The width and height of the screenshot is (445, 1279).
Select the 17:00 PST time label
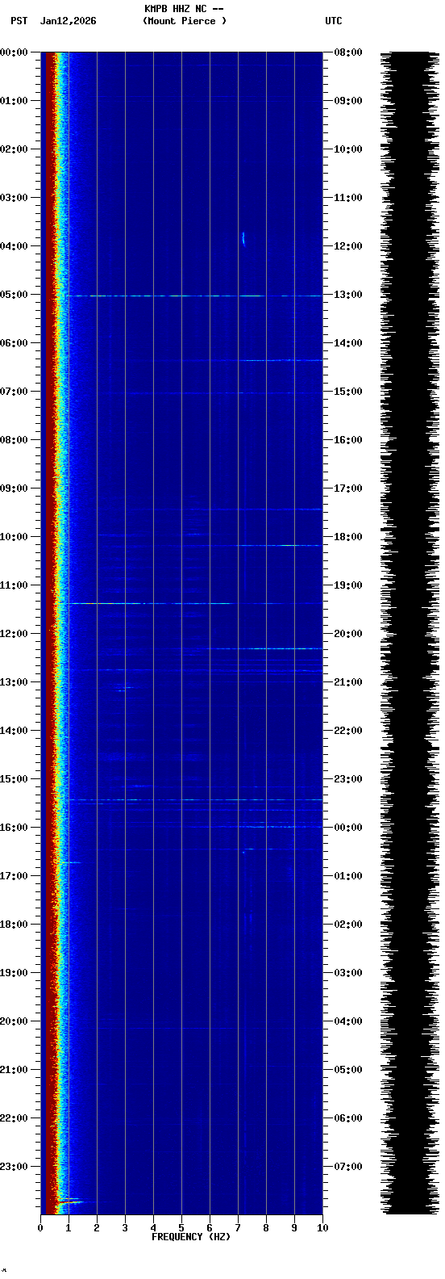tap(14, 876)
